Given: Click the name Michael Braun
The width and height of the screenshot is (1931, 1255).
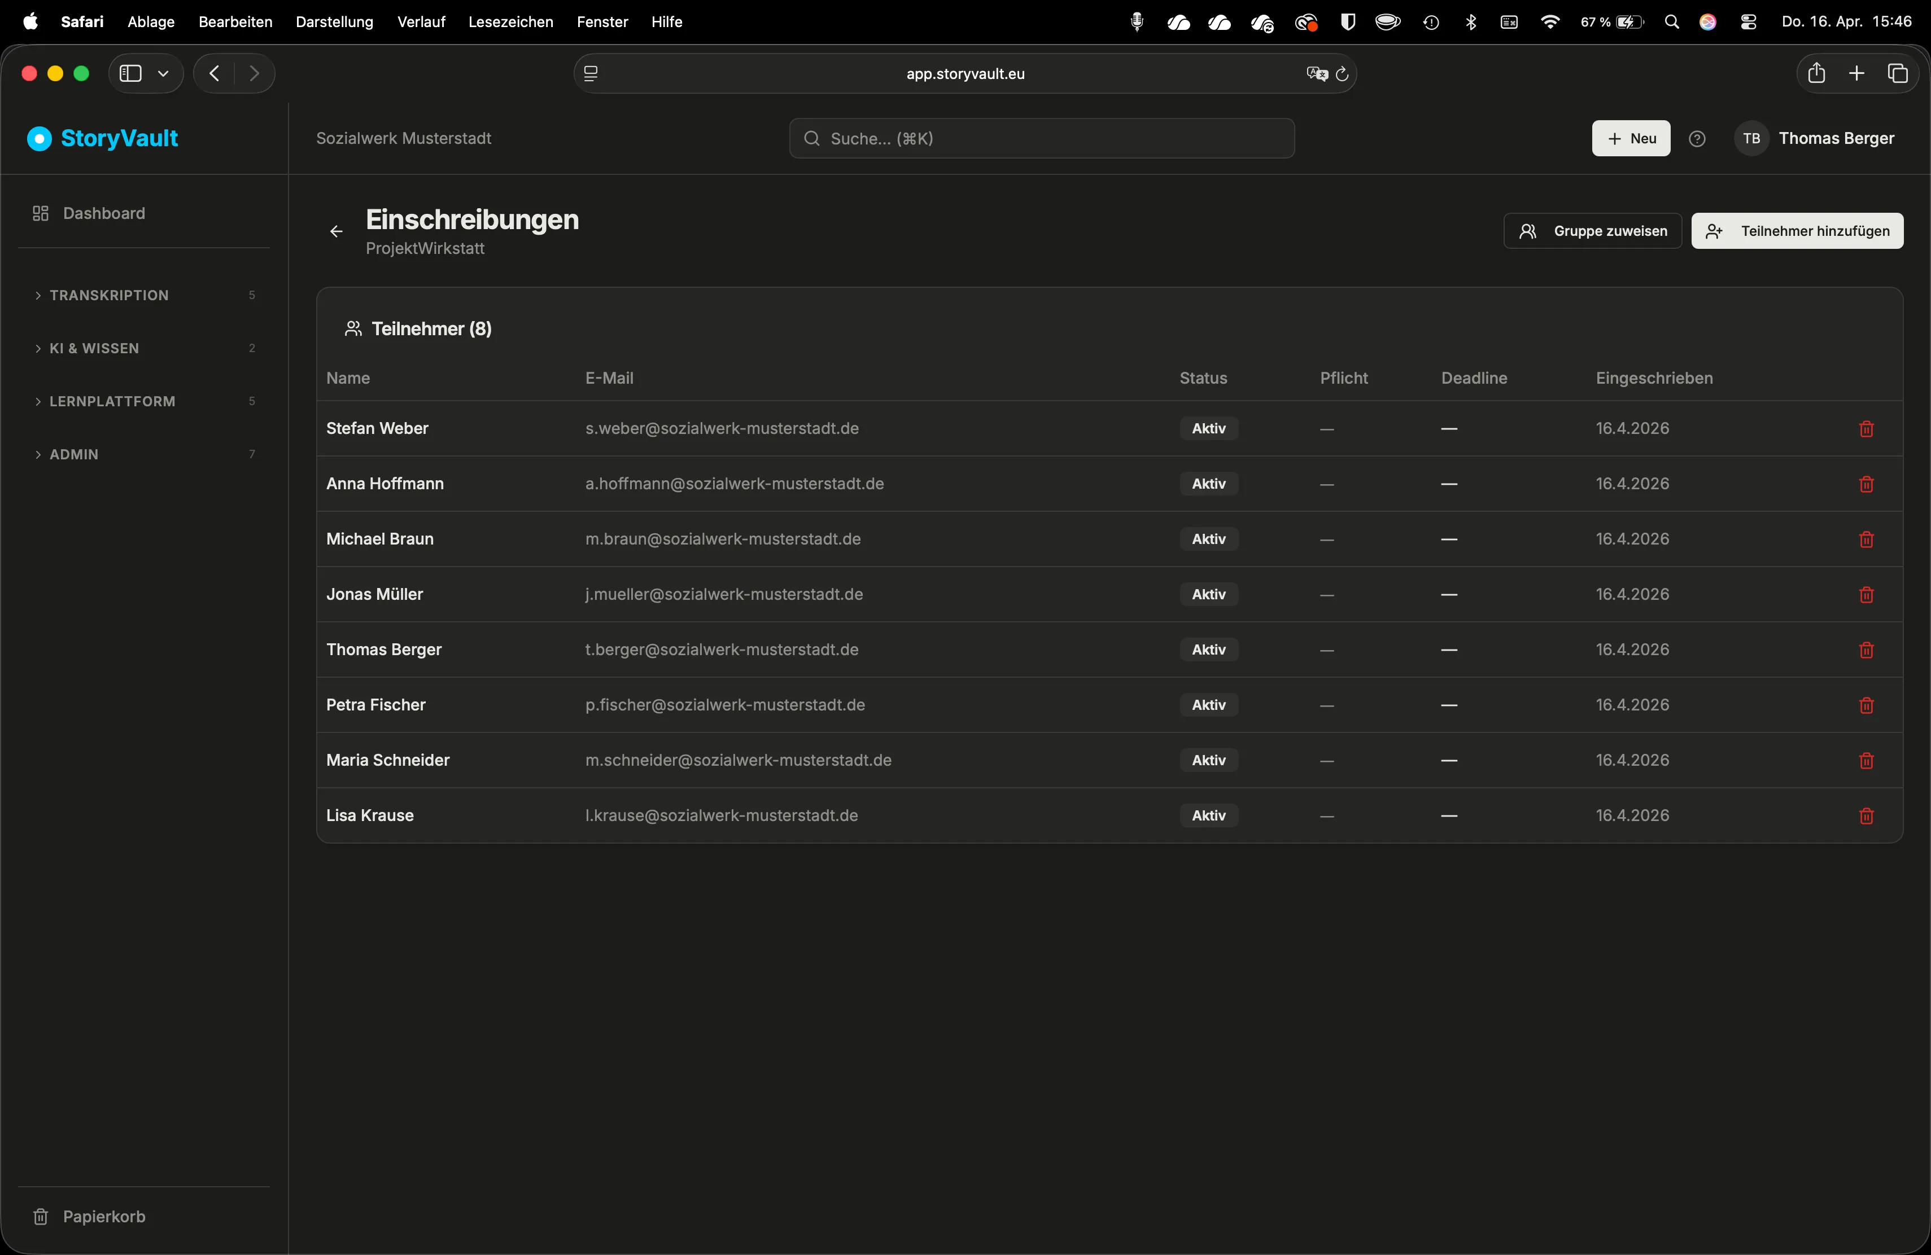Looking at the screenshot, I should pyautogui.click(x=380, y=539).
